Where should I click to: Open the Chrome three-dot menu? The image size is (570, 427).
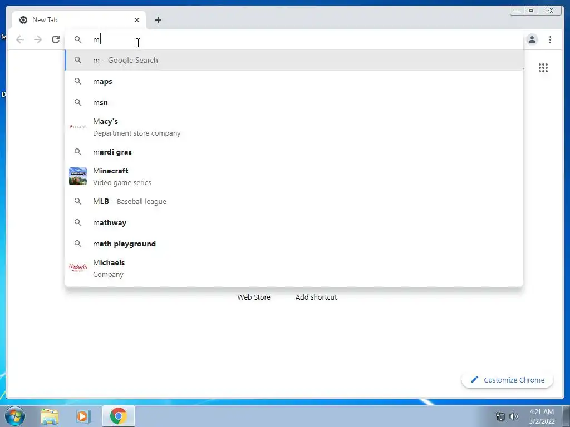pyautogui.click(x=550, y=39)
